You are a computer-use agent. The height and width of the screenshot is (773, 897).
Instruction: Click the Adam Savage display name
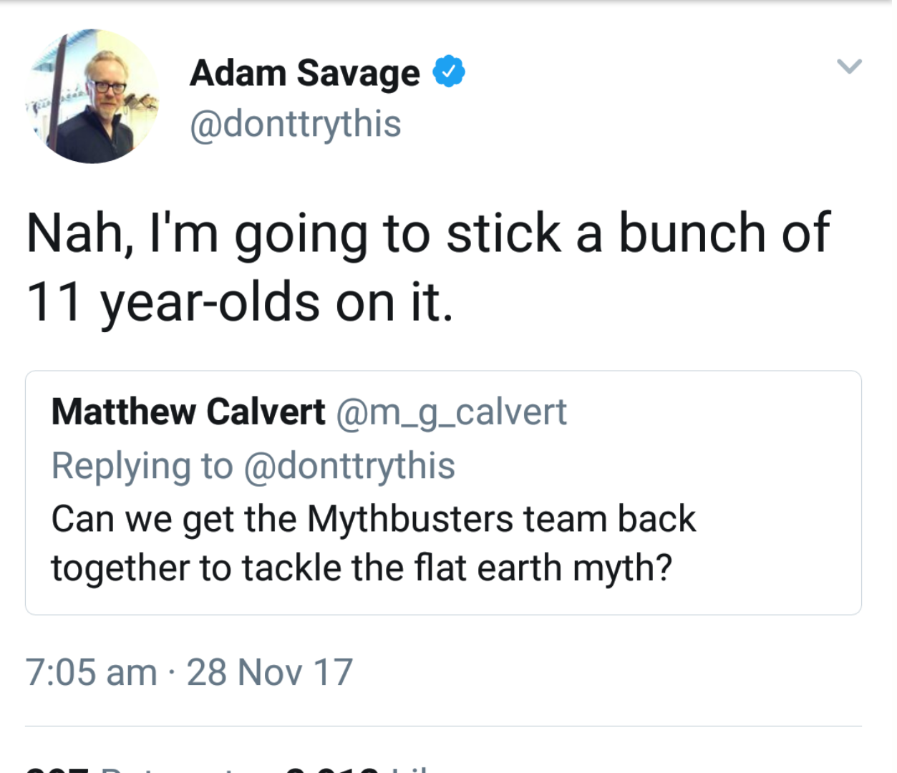point(305,73)
